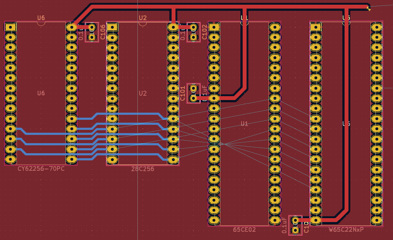This screenshot has width=393, height=240.
Task: Click the 65CE02 left pad where red trace ends
Action: (214, 98)
